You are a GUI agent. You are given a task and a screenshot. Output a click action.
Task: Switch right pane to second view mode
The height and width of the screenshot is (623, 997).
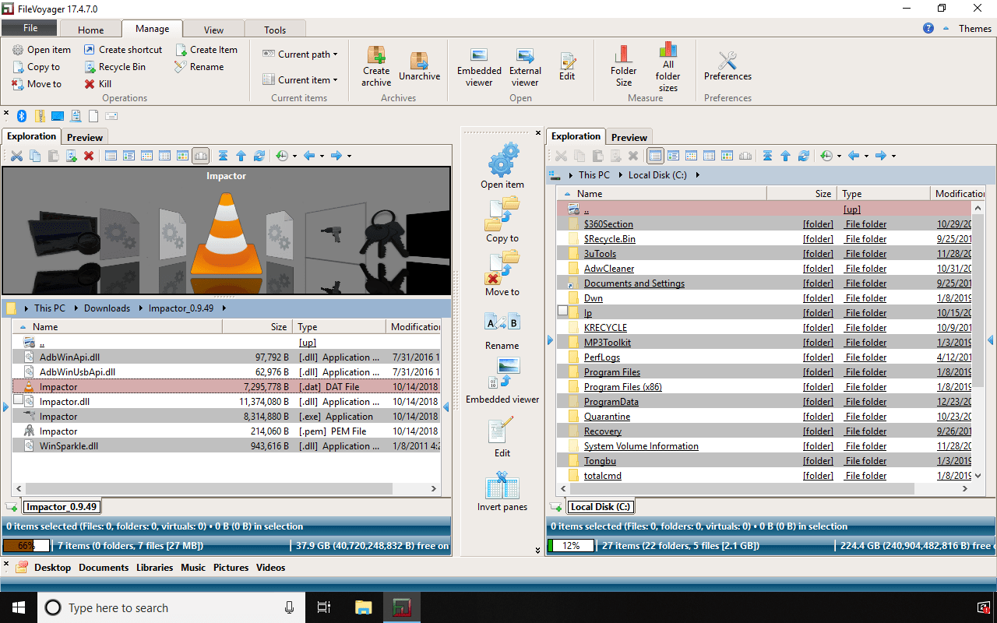click(x=673, y=156)
